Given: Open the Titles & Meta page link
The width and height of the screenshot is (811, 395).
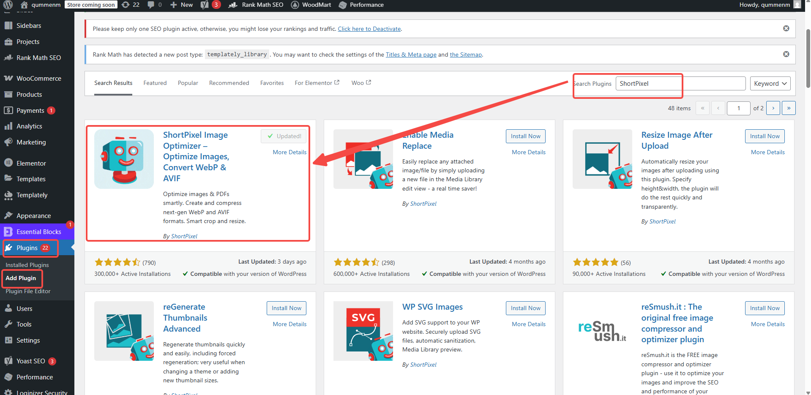Looking at the screenshot, I should (411, 54).
